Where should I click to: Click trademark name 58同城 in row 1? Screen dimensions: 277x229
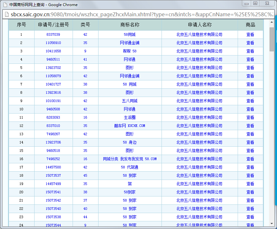point(130,34)
